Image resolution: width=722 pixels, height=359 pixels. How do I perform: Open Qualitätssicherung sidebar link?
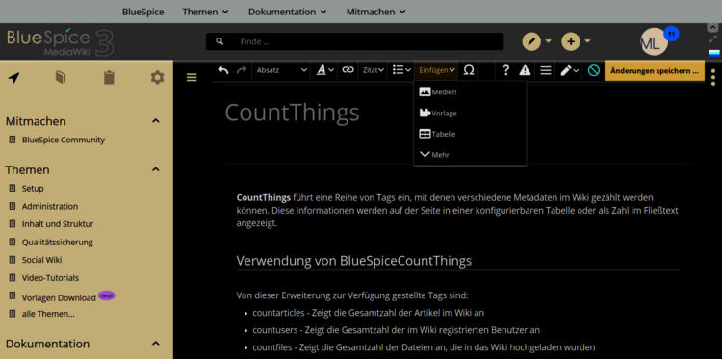point(57,243)
